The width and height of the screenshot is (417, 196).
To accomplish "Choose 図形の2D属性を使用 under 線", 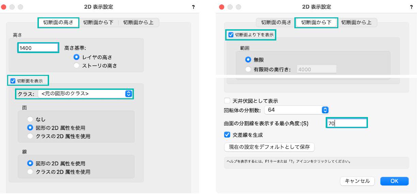I will 30,163.
